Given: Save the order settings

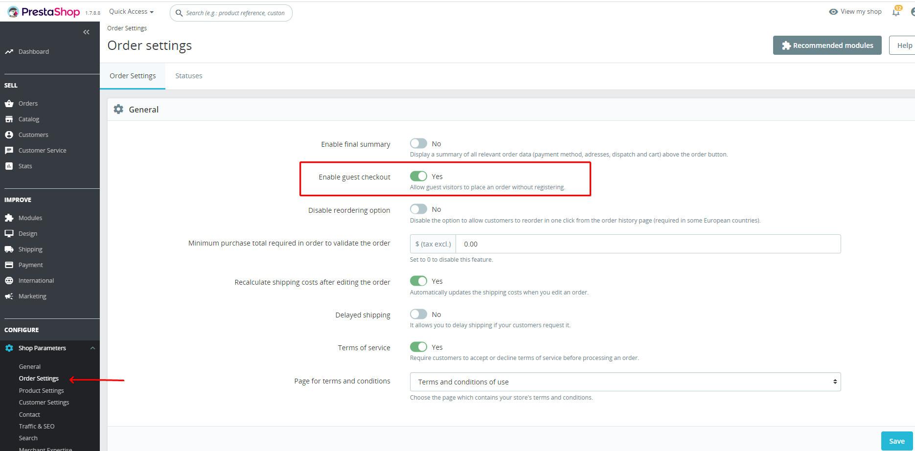Looking at the screenshot, I should pyautogui.click(x=897, y=441).
